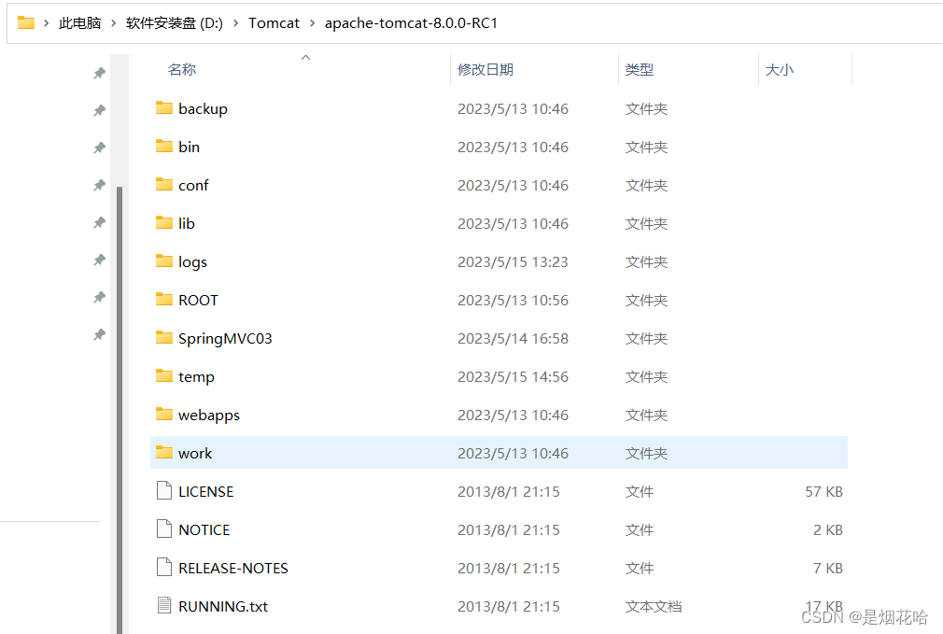Select the SpringMVC03 folder name
The image size is (943, 634).
pos(226,339)
